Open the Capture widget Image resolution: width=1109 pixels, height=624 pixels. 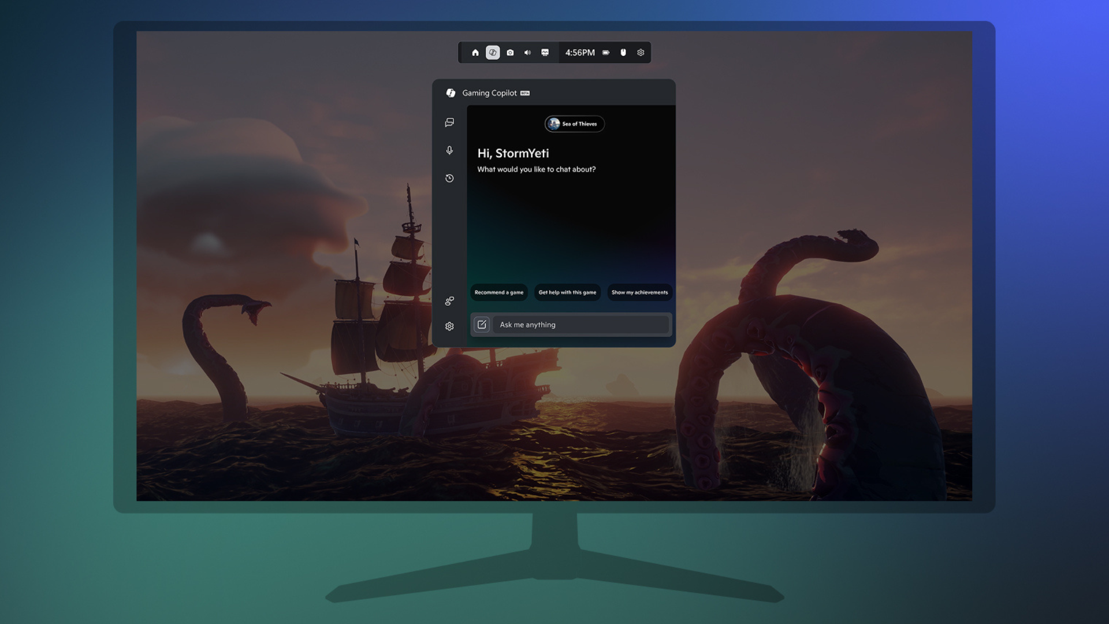pos(510,52)
